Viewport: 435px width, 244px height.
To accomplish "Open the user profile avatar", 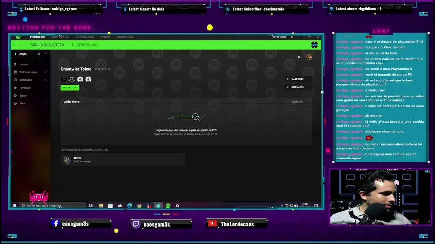I will click(x=314, y=45).
